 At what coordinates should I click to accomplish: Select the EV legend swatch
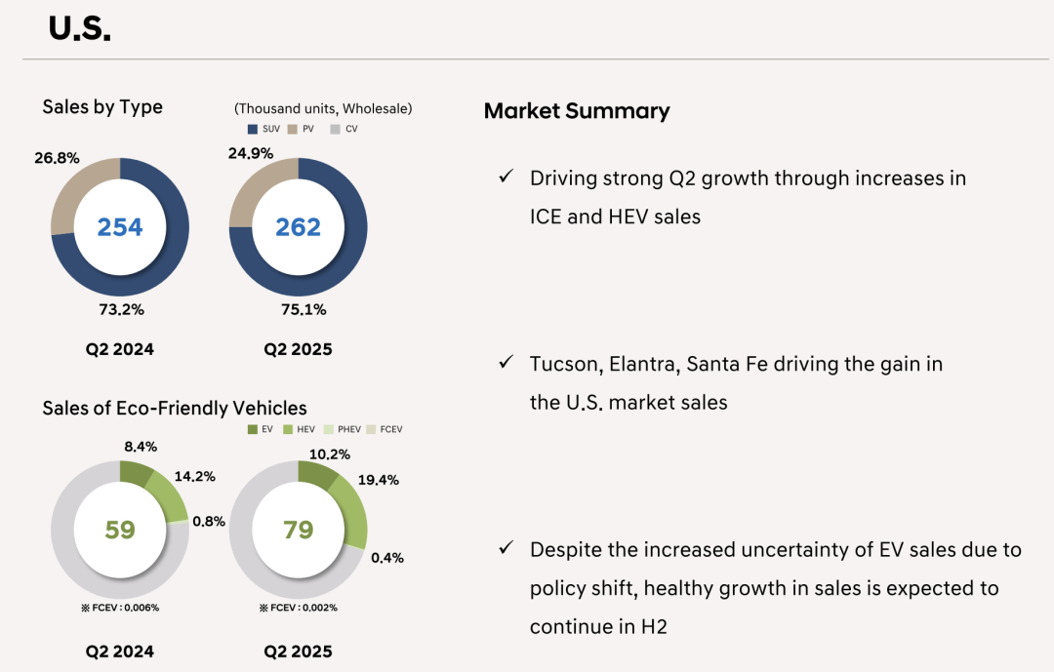(255, 429)
